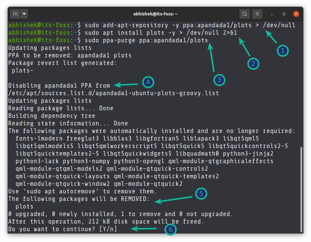
Task: Maximize the terminal window
Action: pyautogui.click(x=284, y=14)
